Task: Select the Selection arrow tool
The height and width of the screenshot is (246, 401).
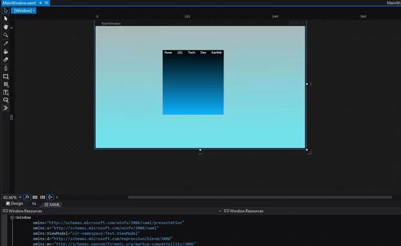Action: [x=6, y=19]
